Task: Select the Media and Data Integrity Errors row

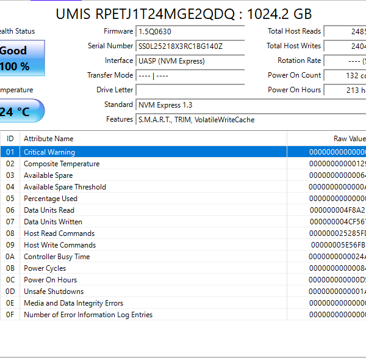Action: (x=183, y=303)
